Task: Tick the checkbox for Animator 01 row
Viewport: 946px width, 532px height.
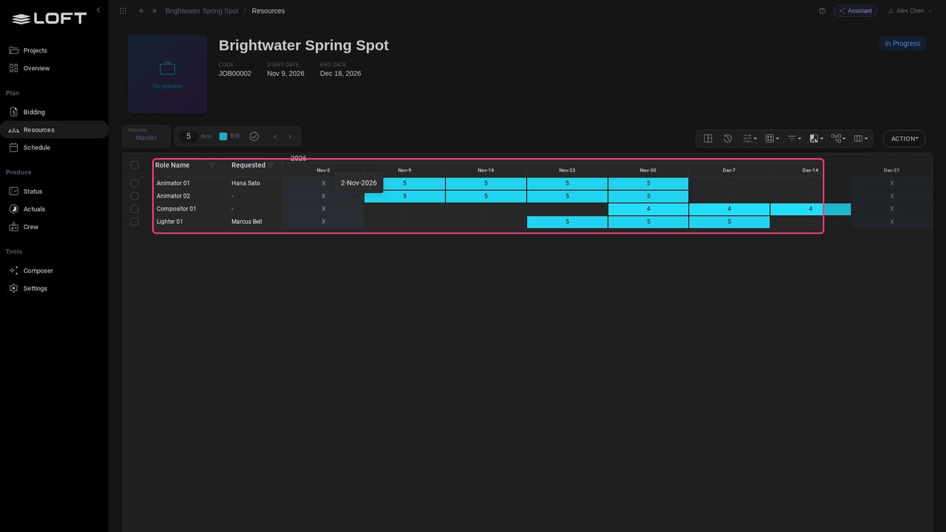Action: [x=135, y=183]
